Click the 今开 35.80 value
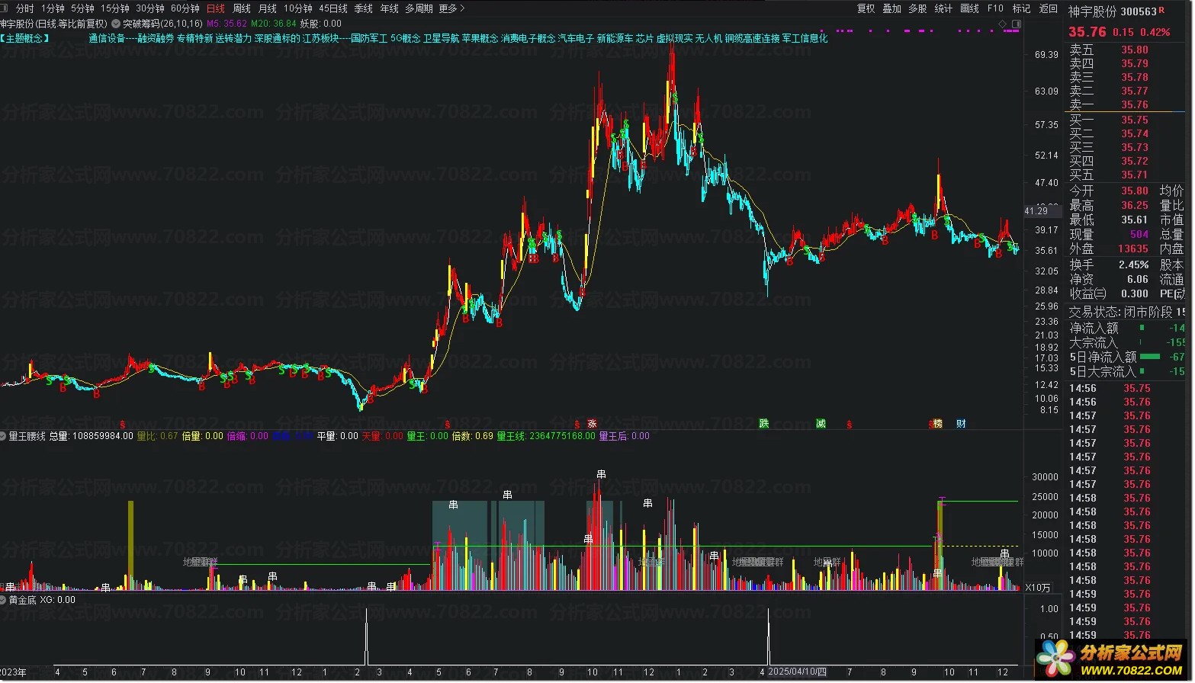 pyautogui.click(x=1135, y=191)
